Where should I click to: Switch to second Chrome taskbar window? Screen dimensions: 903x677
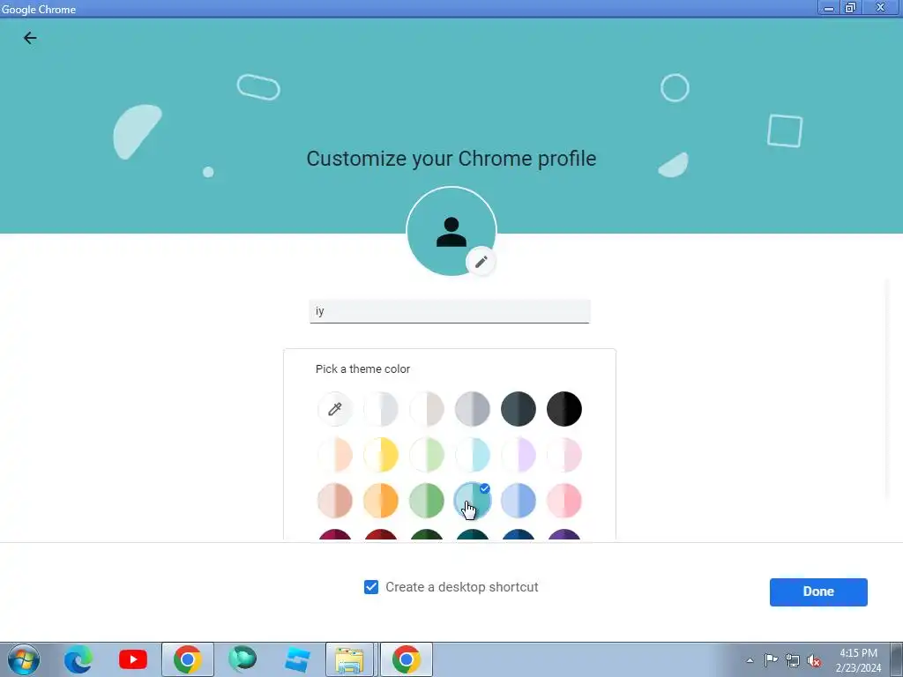coord(406,659)
